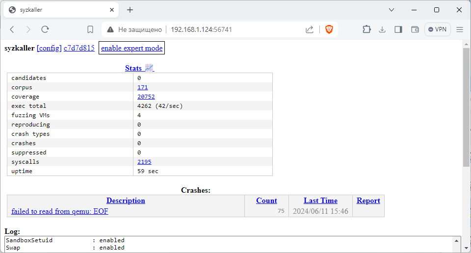Viewport: 471px width, 253px height.
Task: Open the extensions puzzle icon
Action: tap(366, 29)
